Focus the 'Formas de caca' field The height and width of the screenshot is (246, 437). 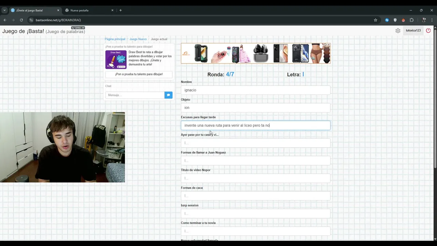256,196
